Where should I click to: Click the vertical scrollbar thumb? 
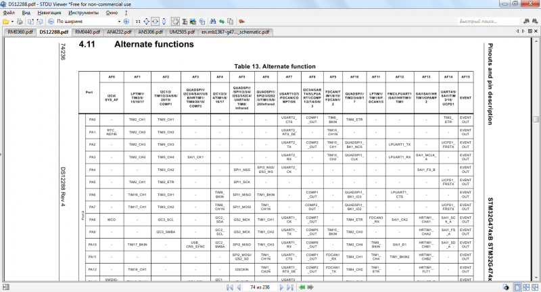pyautogui.click(x=536, y=119)
